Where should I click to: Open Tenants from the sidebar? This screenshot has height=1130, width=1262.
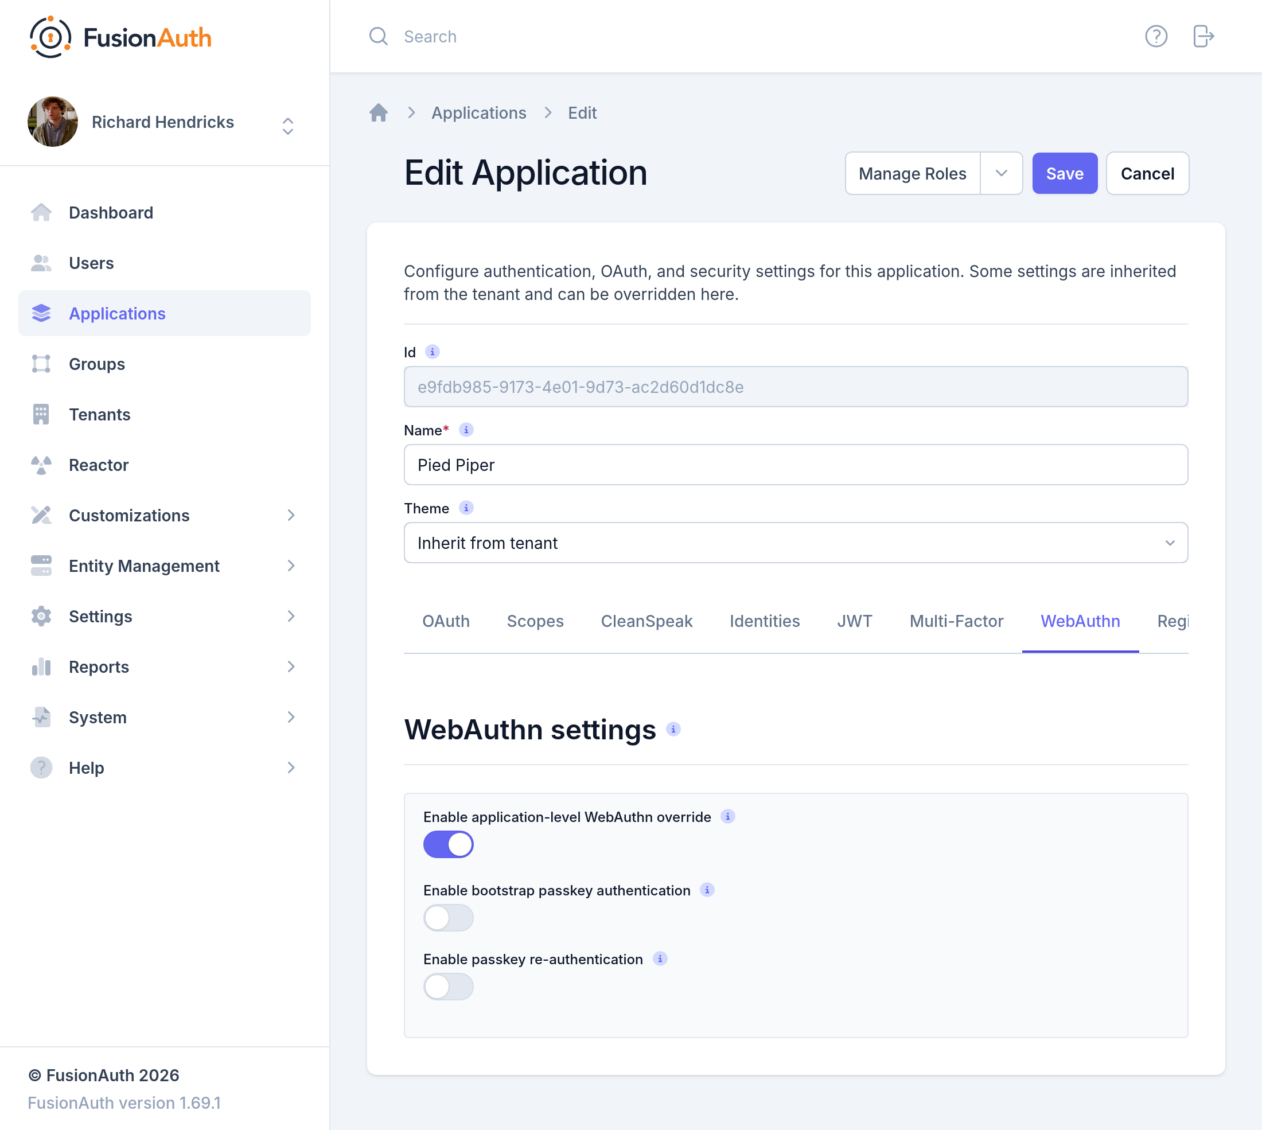click(165, 414)
